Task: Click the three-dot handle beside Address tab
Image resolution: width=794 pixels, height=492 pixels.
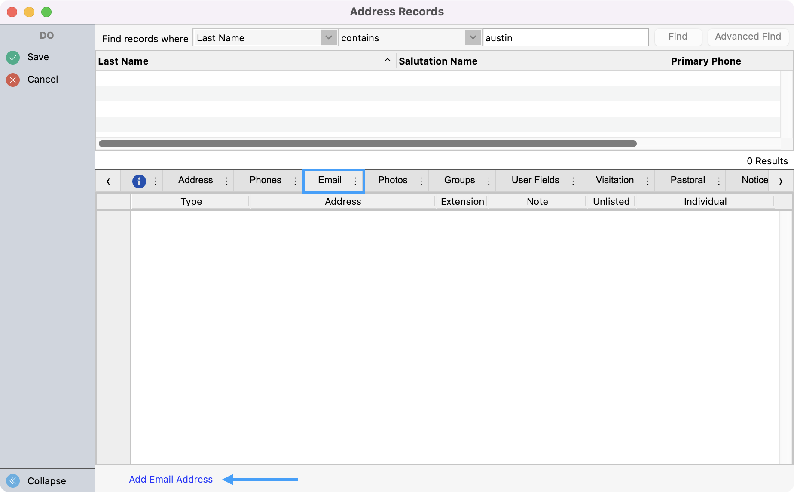Action: point(227,181)
